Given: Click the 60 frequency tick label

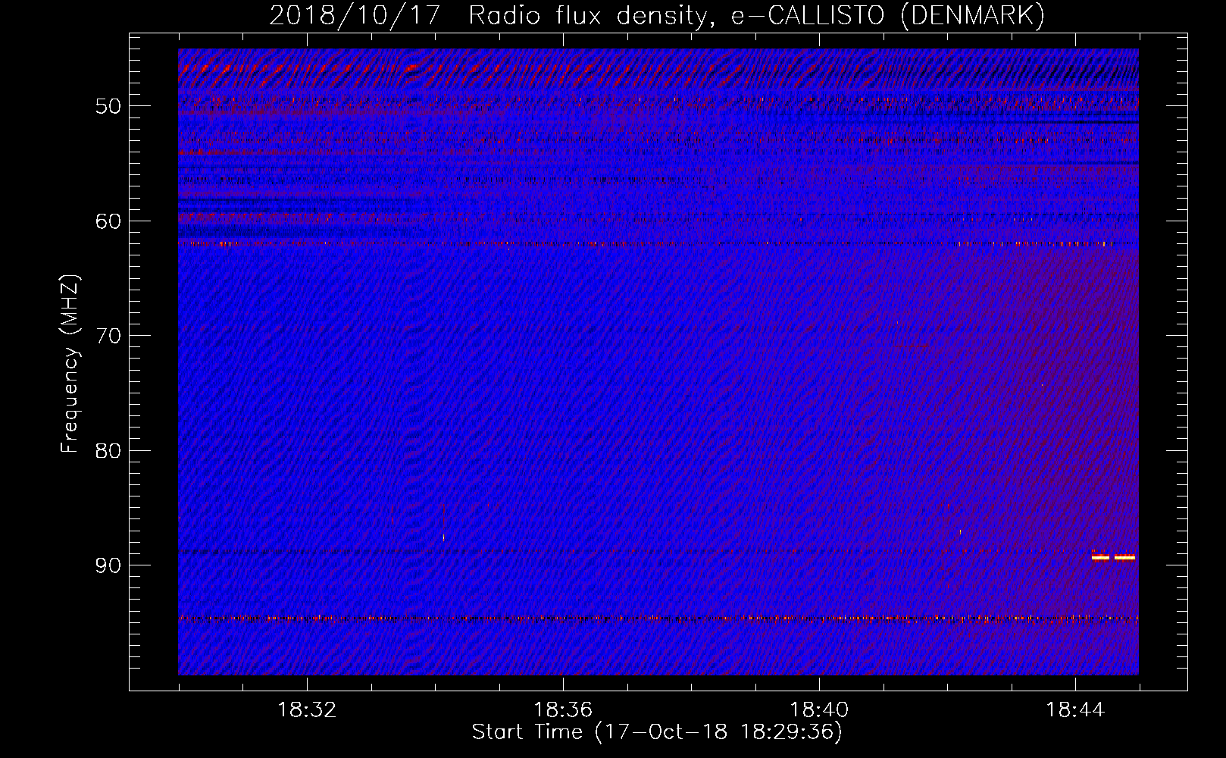Looking at the screenshot, I should click(108, 221).
